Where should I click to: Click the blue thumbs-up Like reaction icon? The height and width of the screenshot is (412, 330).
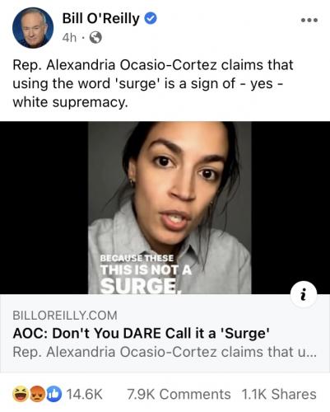click(53, 394)
